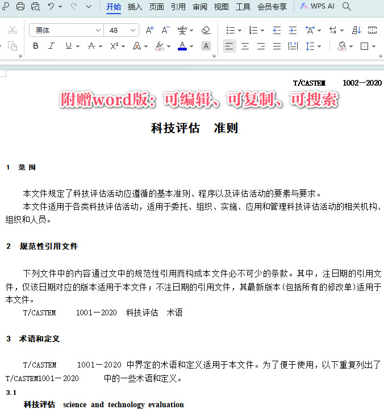Open the 页面 tab
The height and width of the screenshot is (414, 384).
pos(157,7)
